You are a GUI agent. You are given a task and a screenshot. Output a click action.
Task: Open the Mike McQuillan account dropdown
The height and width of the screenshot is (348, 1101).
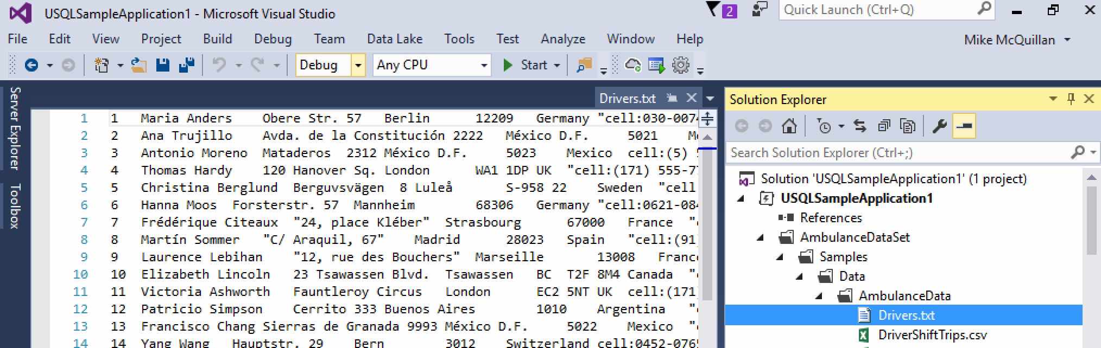[x=1067, y=40]
